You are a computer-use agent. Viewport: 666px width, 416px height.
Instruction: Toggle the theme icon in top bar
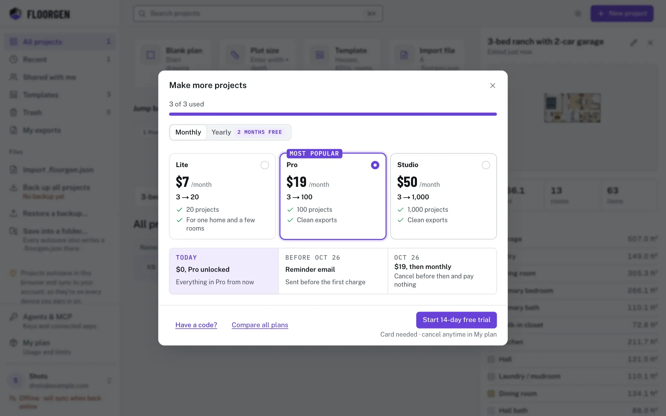(x=578, y=14)
